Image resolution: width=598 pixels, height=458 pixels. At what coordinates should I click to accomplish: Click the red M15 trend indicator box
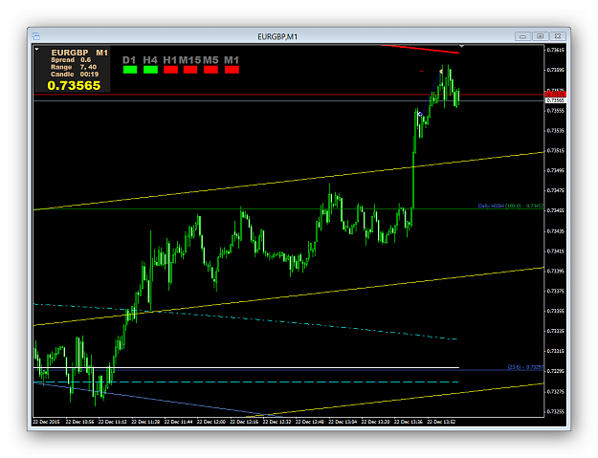click(x=190, y=70)
